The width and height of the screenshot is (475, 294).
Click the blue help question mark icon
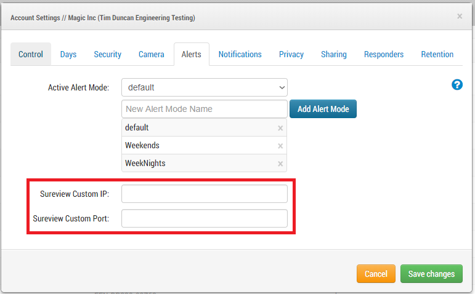pos(457,85)
